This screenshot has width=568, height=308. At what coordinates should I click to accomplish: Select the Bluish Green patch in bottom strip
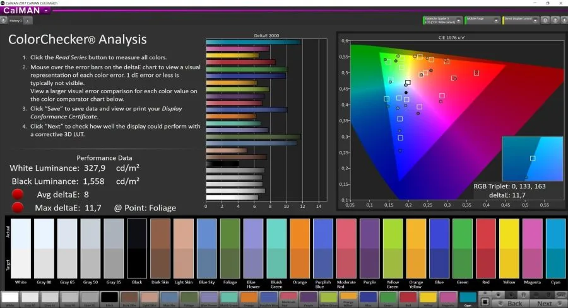229,299
